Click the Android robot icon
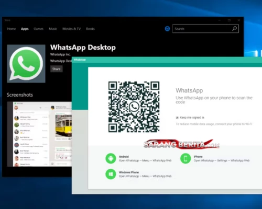This screenshot has height=209, width=262. (x=111, y=158)
